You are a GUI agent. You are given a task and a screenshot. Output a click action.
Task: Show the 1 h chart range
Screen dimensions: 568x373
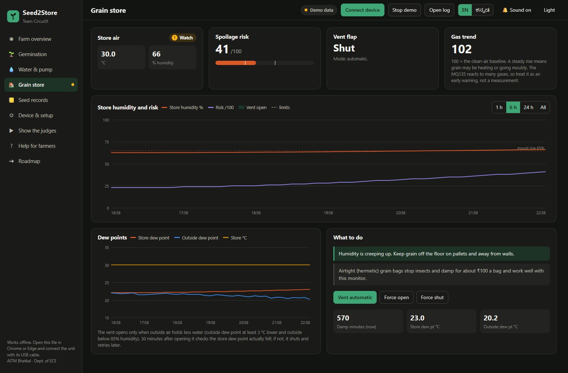[499, 107]
